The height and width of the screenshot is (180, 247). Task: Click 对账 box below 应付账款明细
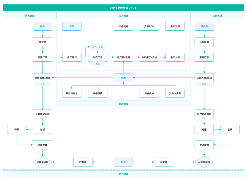204,129
